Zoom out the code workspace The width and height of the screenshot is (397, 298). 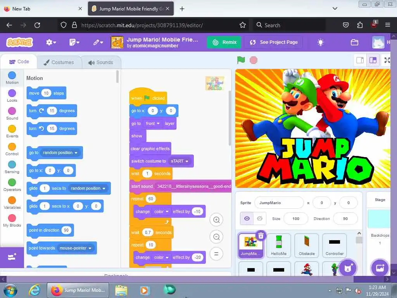pyautogui.click(x=216, y=237)
